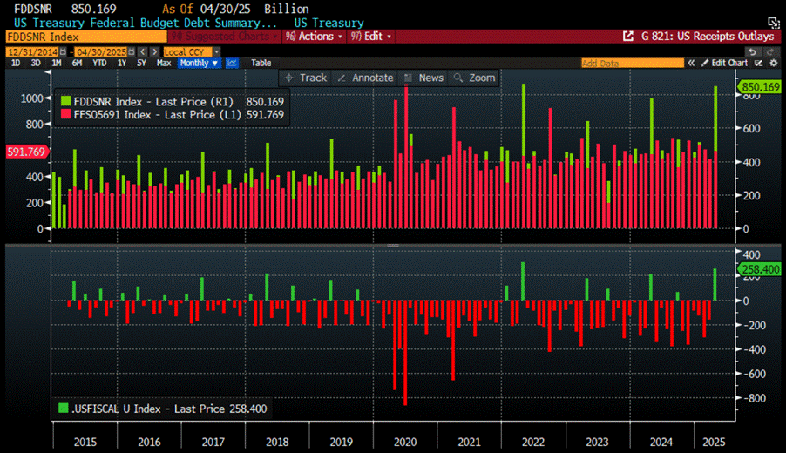786x453 pixels.
Task: Open the Suggested Charts dropdown
Action: coord(224,36)
